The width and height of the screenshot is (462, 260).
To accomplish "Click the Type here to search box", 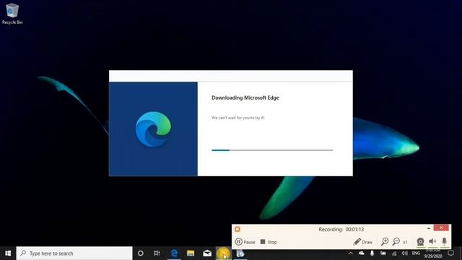I will pos(74,253).
